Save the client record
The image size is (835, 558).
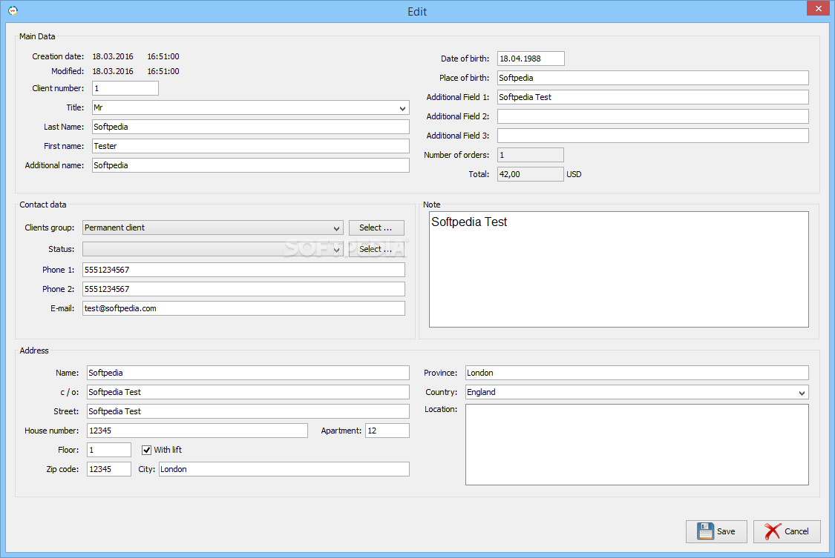pyautogui.click(x=716, y=531)
